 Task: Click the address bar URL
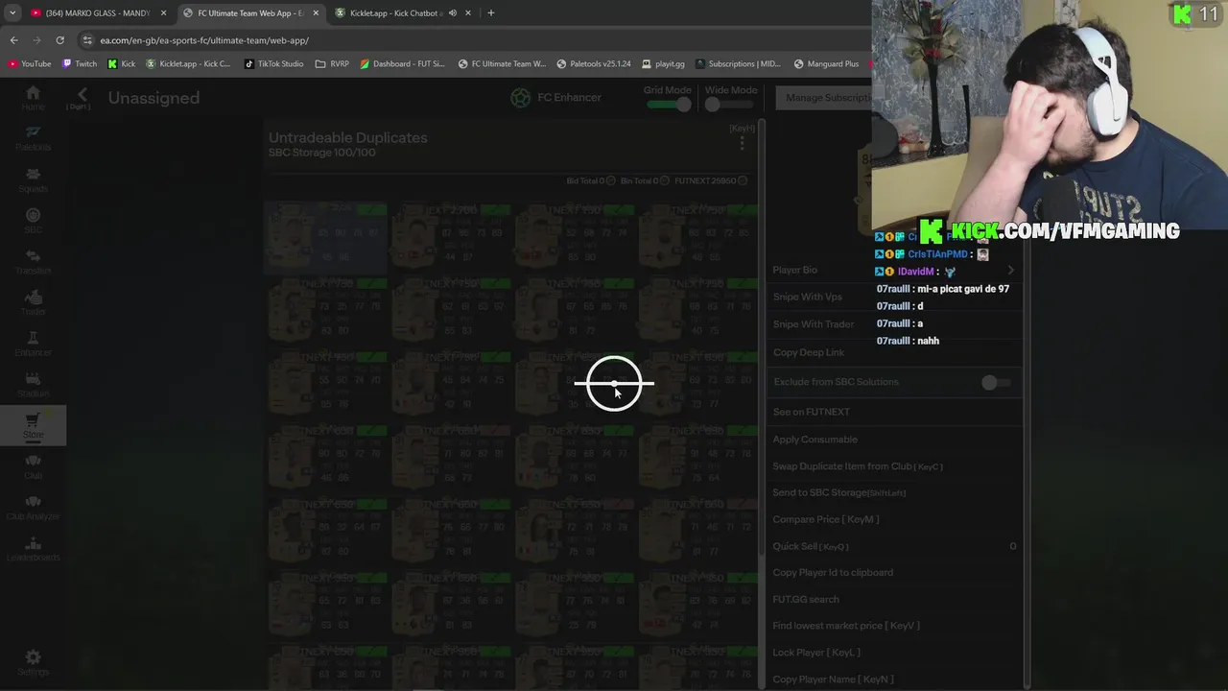(x=204, y=40)
